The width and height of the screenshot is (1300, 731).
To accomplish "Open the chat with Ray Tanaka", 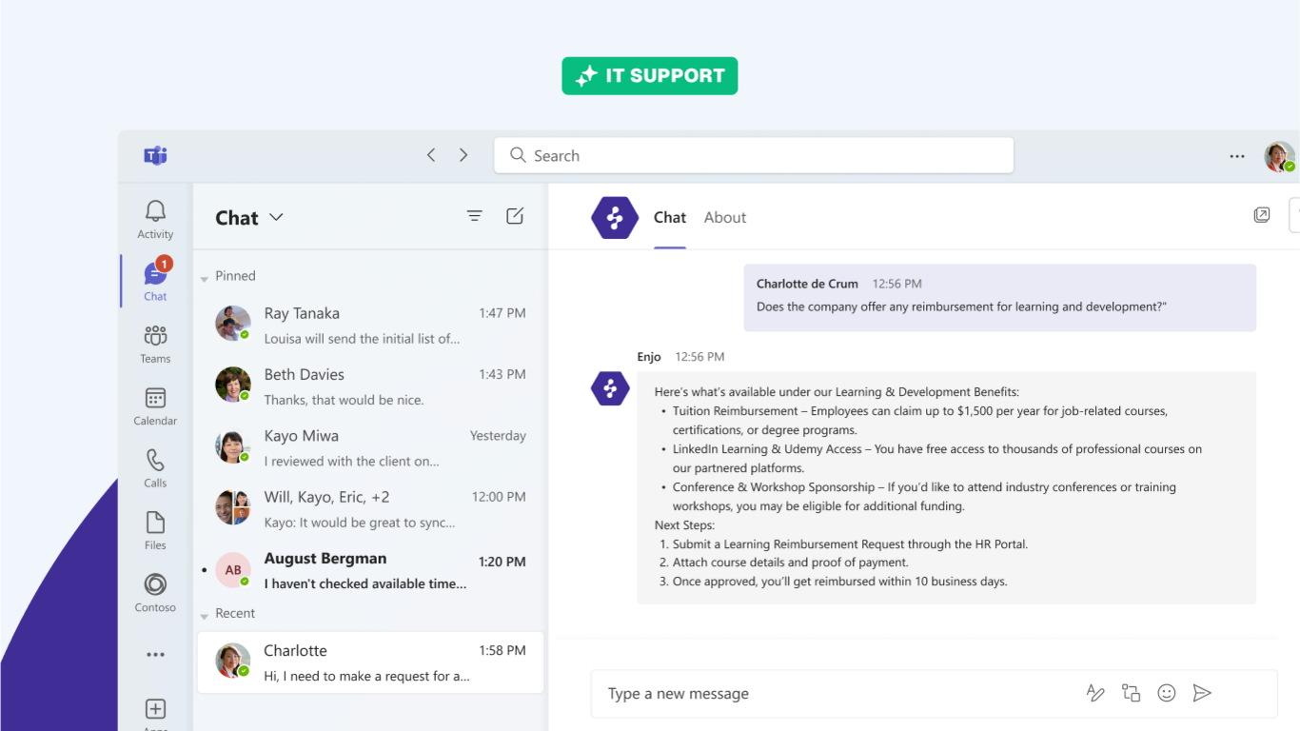I will [x=370, y=325].
